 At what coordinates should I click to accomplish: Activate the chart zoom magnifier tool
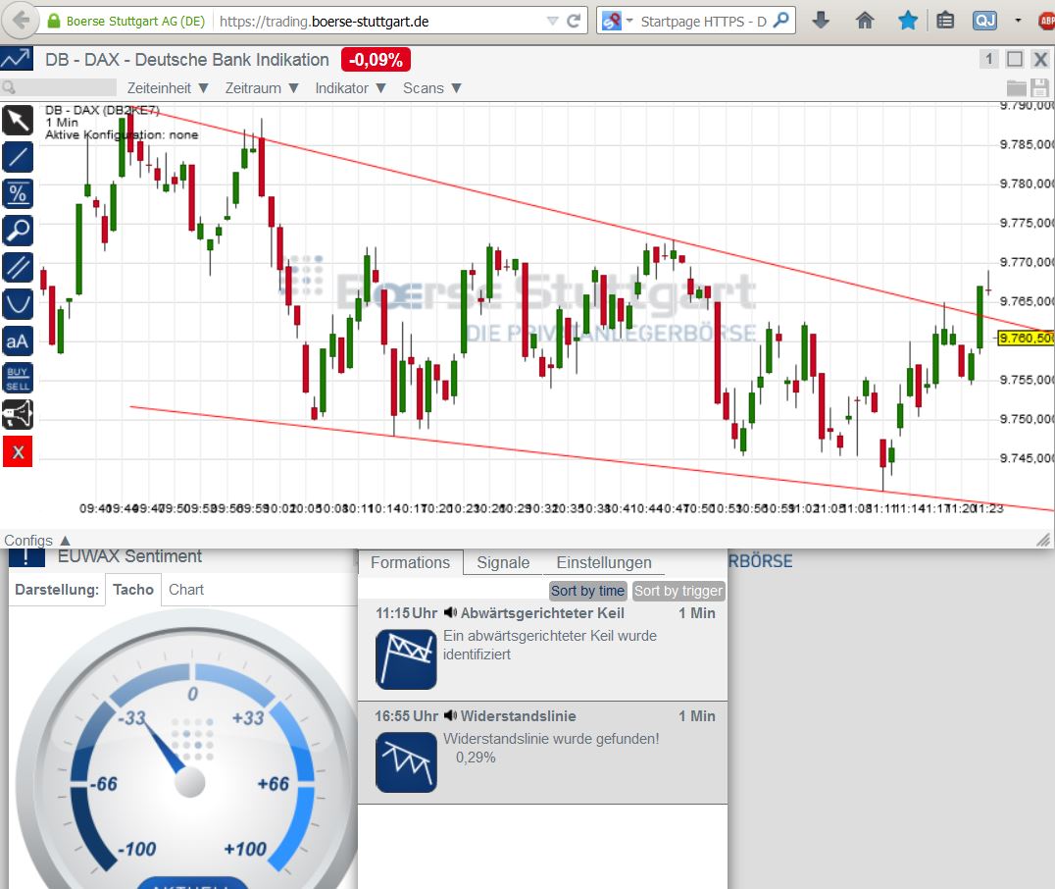coord(17,231)
